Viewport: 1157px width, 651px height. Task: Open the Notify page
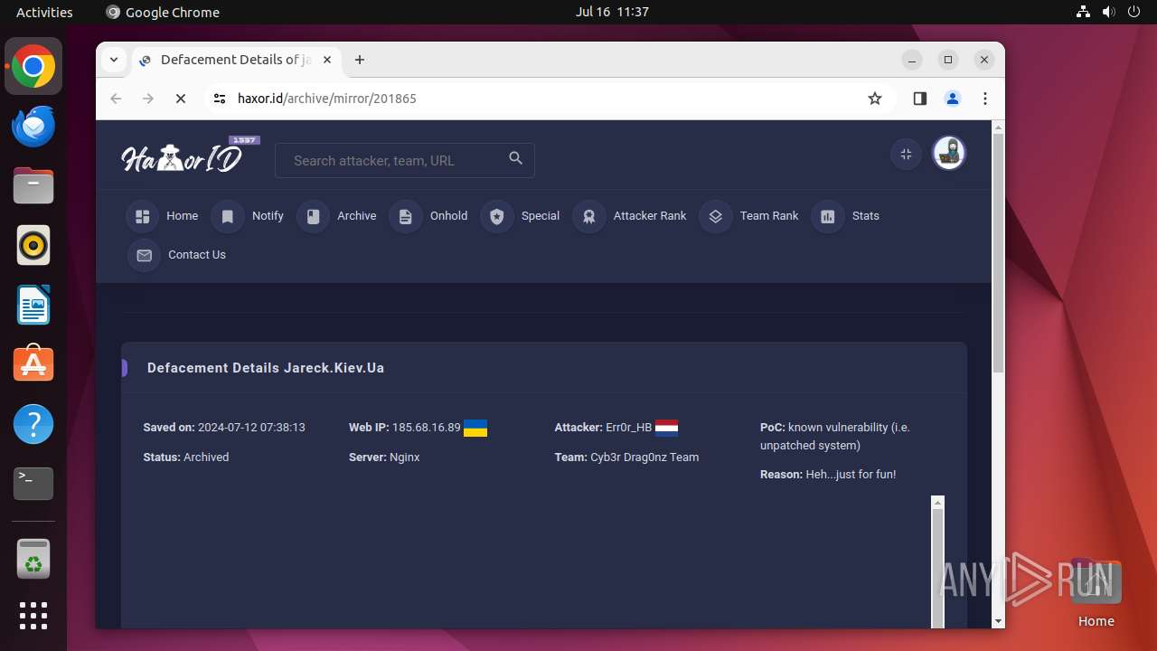(x=249, y=216)
